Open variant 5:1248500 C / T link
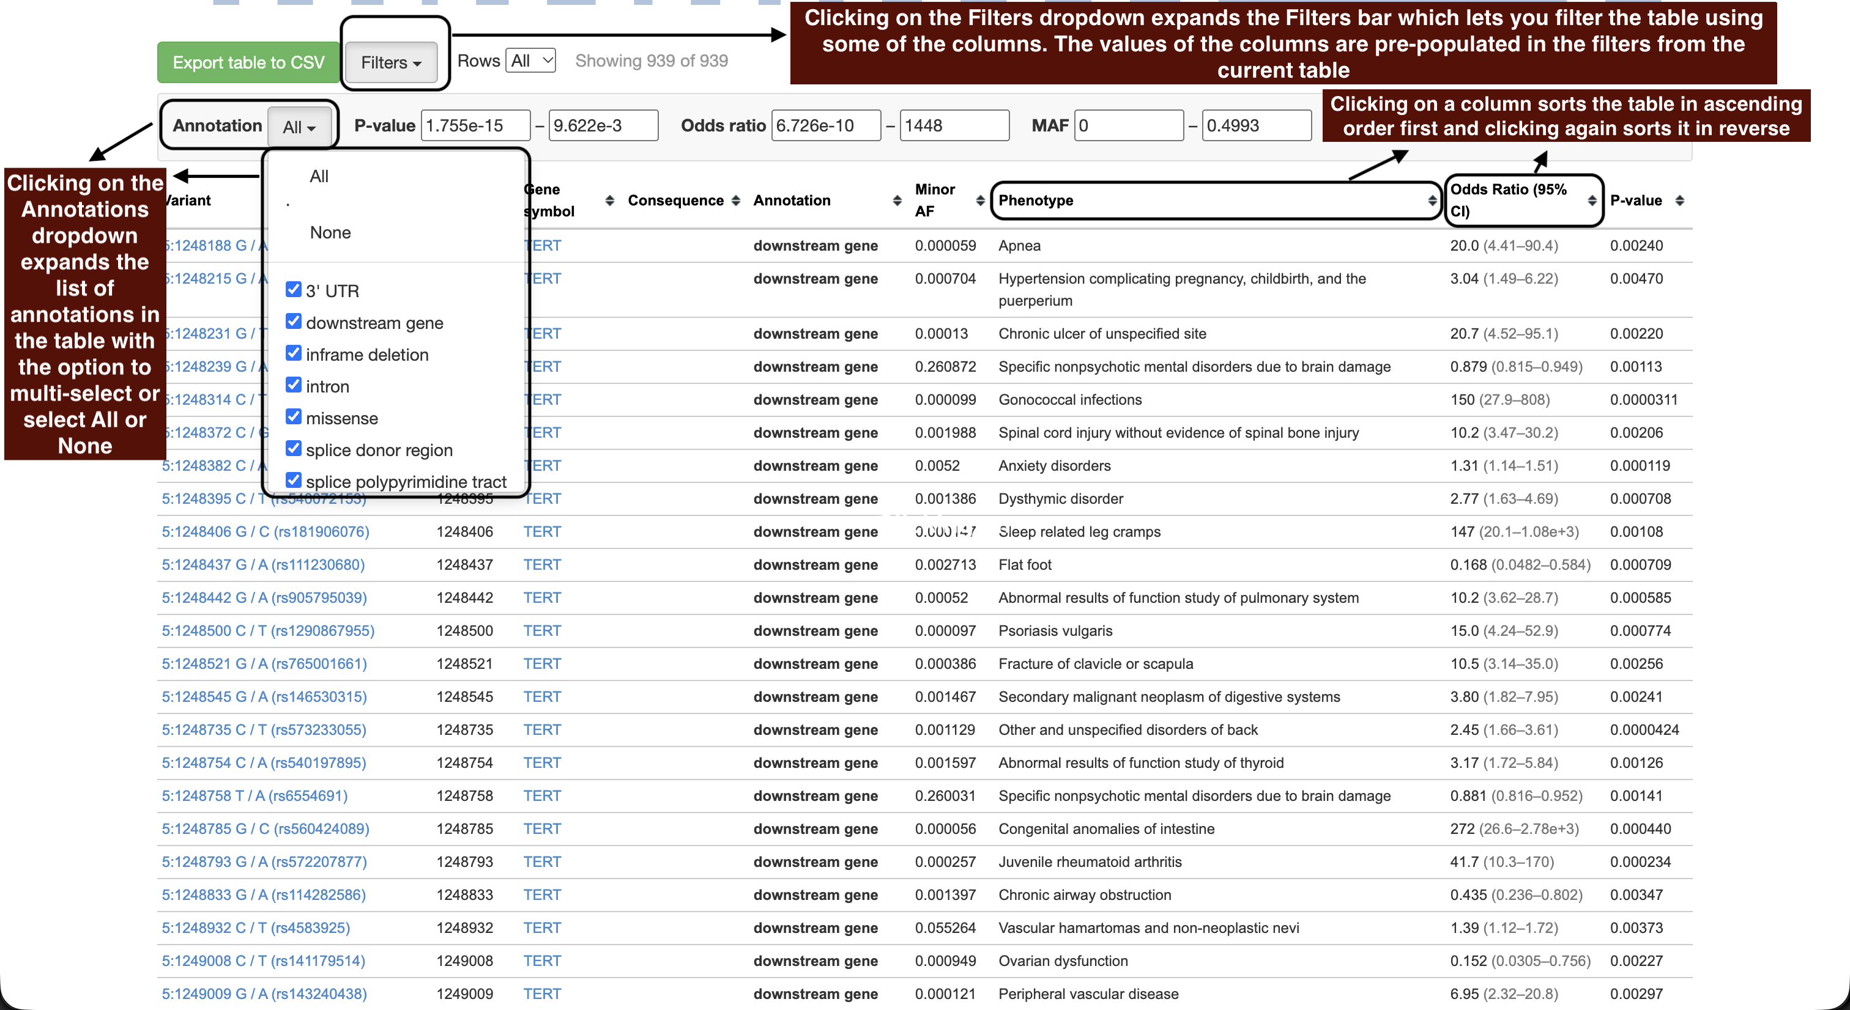 click(268, 631)
